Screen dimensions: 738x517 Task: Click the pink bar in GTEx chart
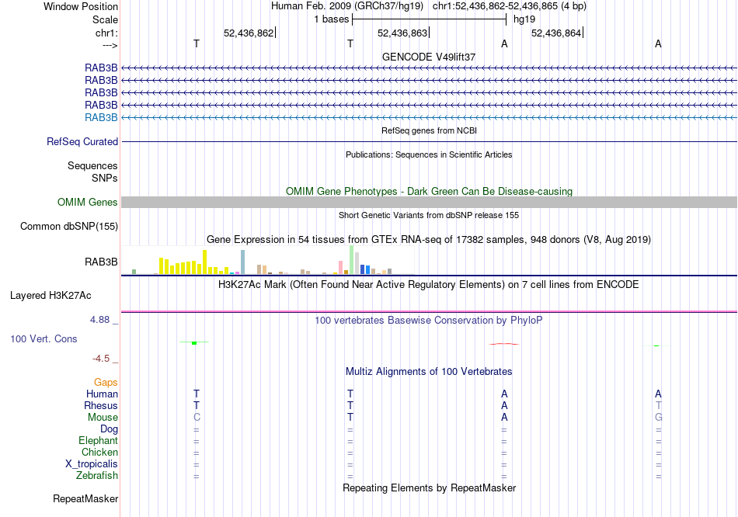(341, 267)
